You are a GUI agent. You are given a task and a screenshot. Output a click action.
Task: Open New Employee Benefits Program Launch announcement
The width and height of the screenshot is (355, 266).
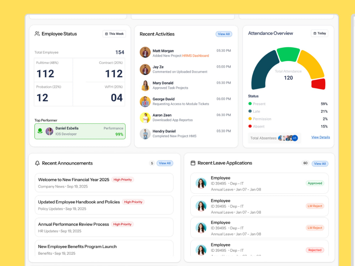tap(104, 248)
